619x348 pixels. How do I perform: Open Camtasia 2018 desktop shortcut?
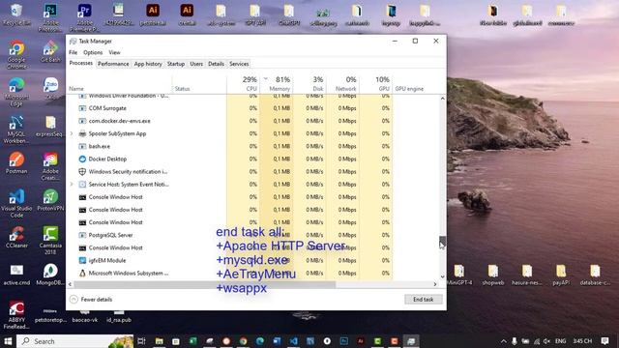pos(50,240)
